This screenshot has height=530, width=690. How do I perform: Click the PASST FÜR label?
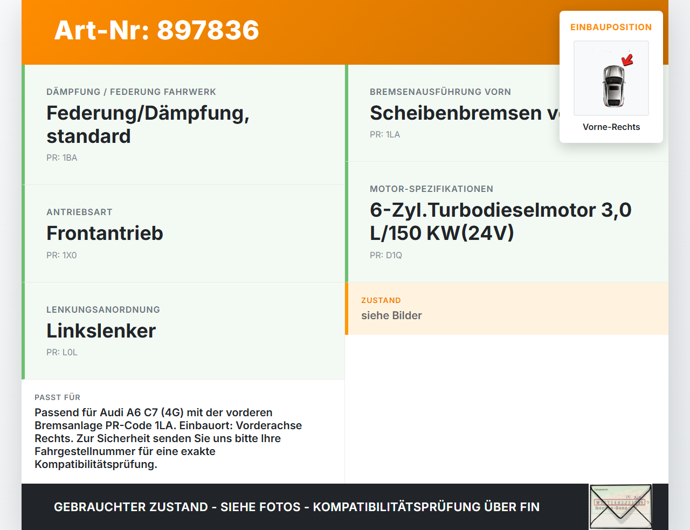tap(57, 398)
